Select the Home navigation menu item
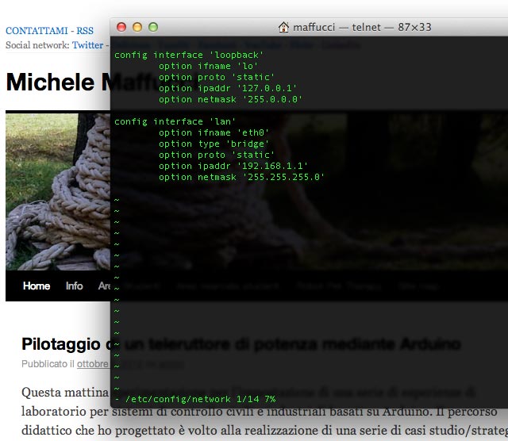 (37, 286)
